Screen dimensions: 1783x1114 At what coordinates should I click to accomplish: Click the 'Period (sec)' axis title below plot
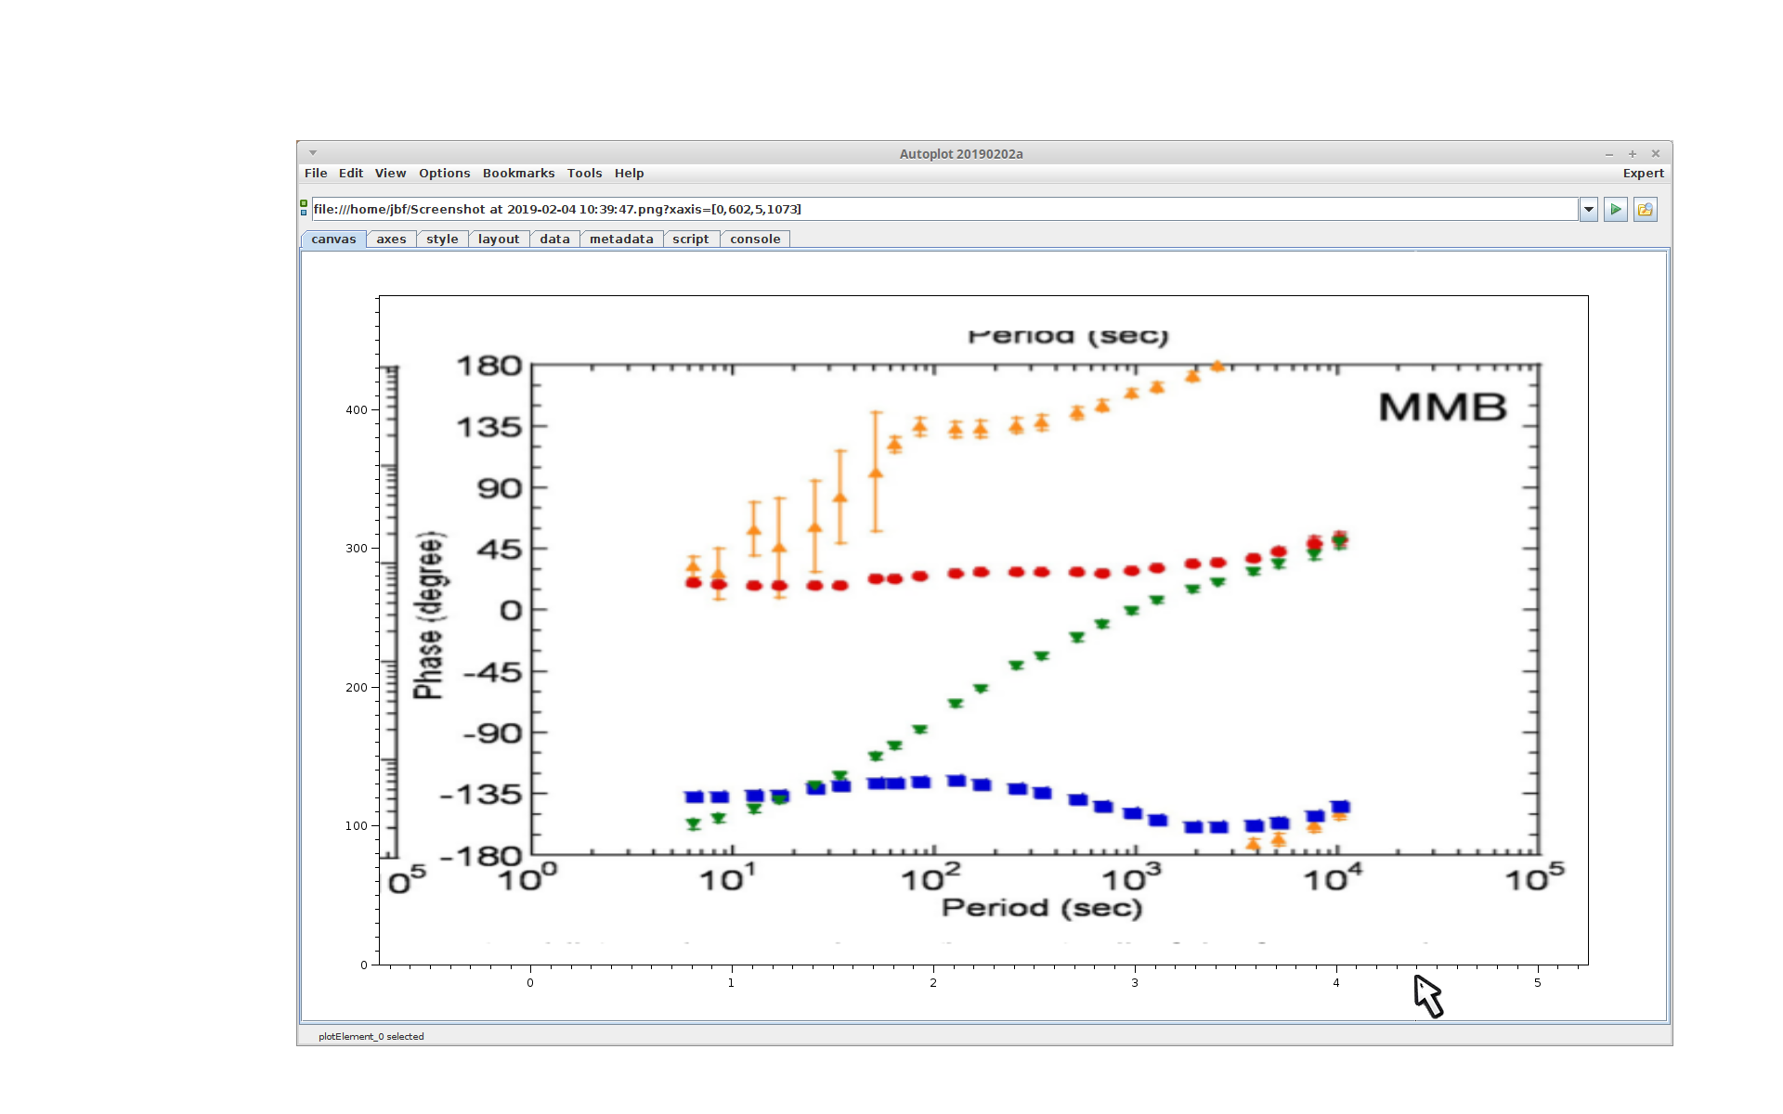coord(1042,908)
